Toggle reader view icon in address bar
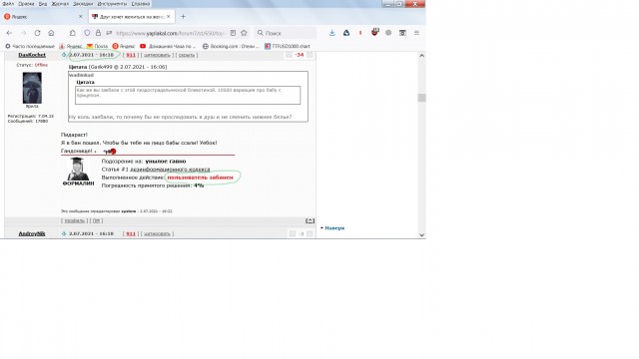This screenshot has width=639, height=359. (x=233, y=33)
